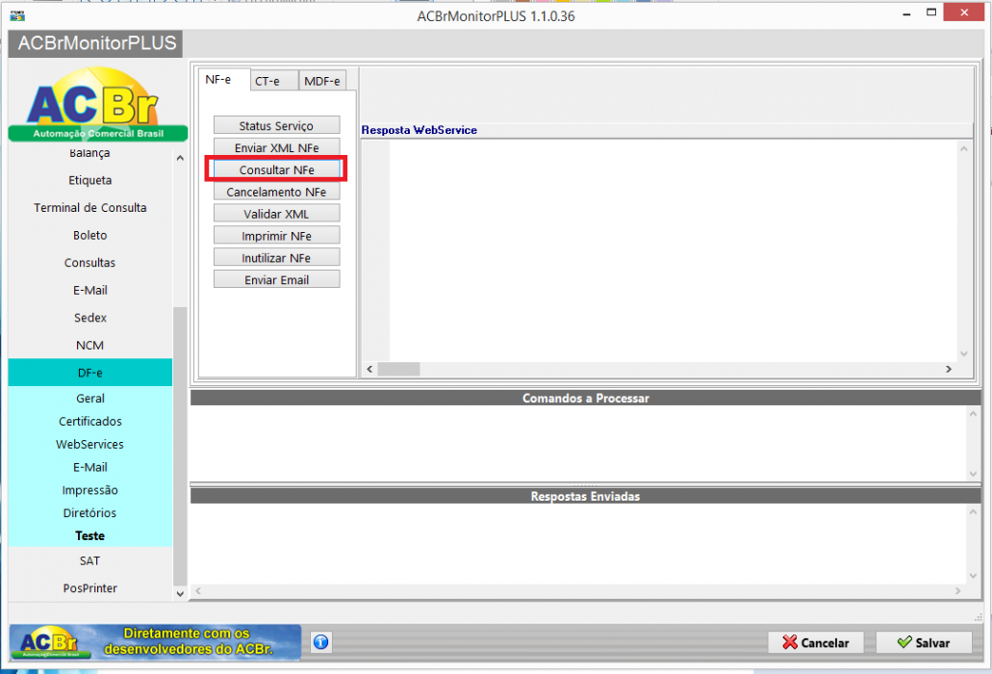Open E-Mail item above Sedex
The width and height of the screenshot is (992, 674).
(89, 291)
